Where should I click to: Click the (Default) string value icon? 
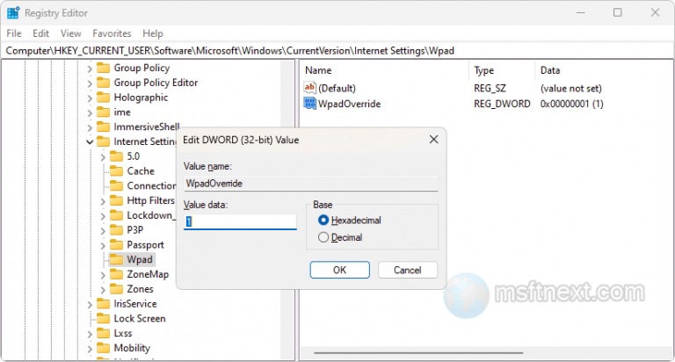click(310, 88)
